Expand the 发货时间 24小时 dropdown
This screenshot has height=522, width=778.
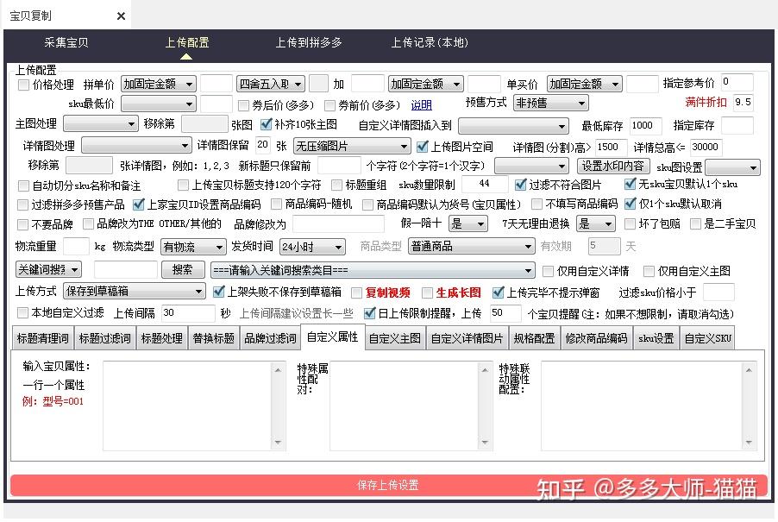click(x=310, y=247)
